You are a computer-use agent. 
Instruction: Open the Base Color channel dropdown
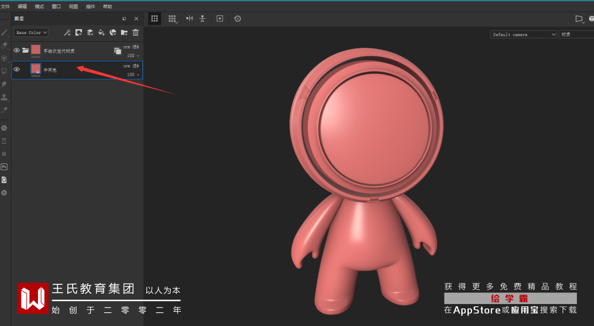[x=31, y=32]
